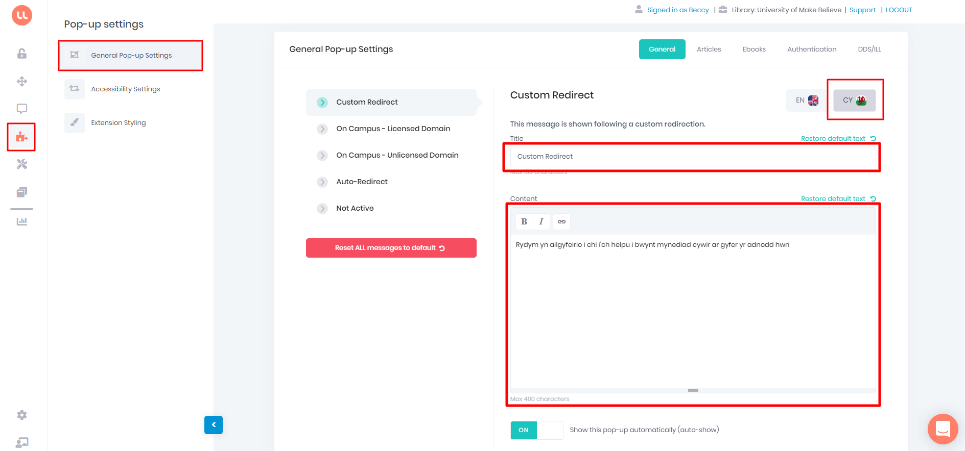The width and height of the screenshot is (965, 451).
Task: Click into the Content text area
Action: (x=693, y=311)
